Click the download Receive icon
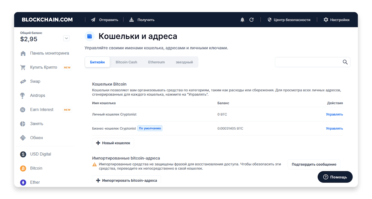 tap(131, 20)
